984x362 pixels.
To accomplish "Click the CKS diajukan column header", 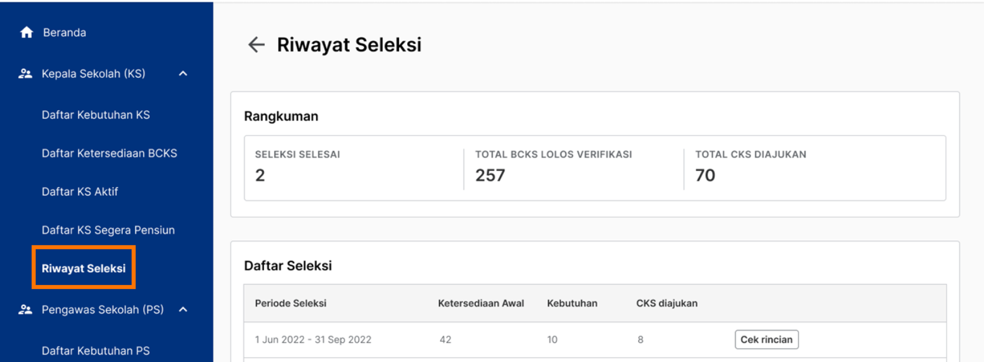I will point(667,303).
